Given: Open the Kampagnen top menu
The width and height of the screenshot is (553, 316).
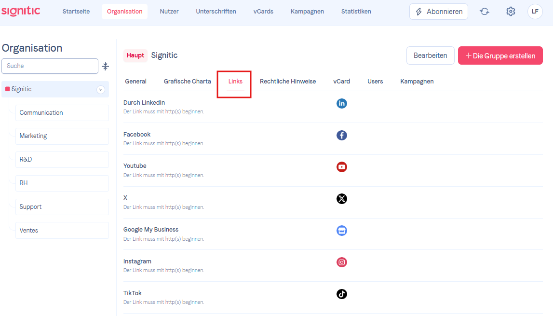Looking at the screenshot, I should (x=307, y=11).
